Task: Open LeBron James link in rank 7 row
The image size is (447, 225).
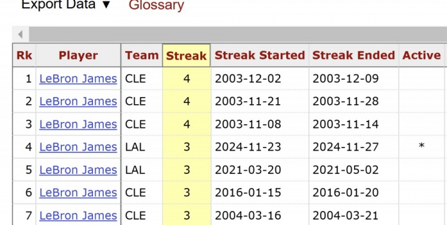Action: pyautogui.click(x=78, y=215)
